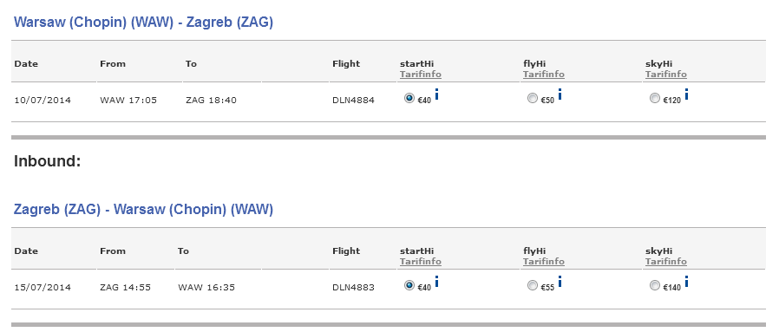Open outbound skyHi Tarifinfo link

pos(665,74)
